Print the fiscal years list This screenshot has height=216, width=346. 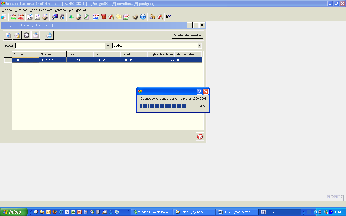[49, 35]
